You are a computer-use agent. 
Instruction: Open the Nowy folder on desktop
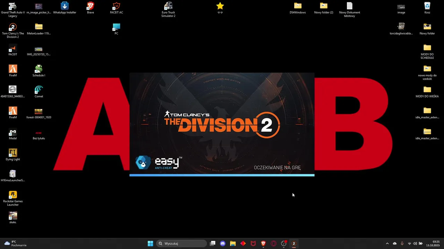click(427, 29)
